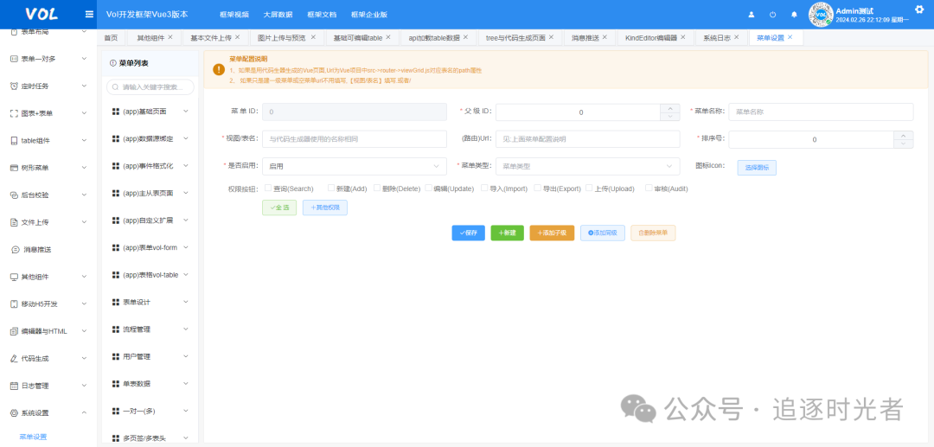
Task: Click the 树形菜单 card icon
Action: coord(15,168)
